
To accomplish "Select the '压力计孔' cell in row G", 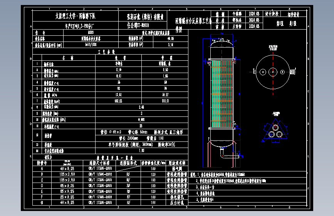I will [177, 203].
